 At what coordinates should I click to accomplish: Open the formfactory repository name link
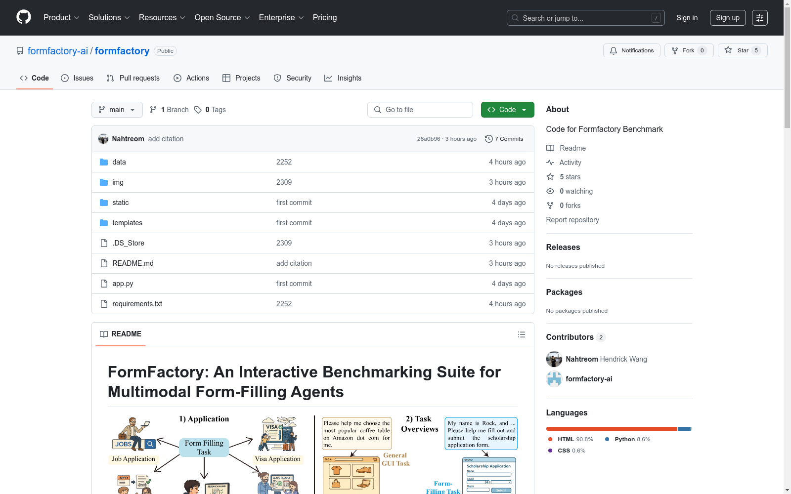pos(122,51)
